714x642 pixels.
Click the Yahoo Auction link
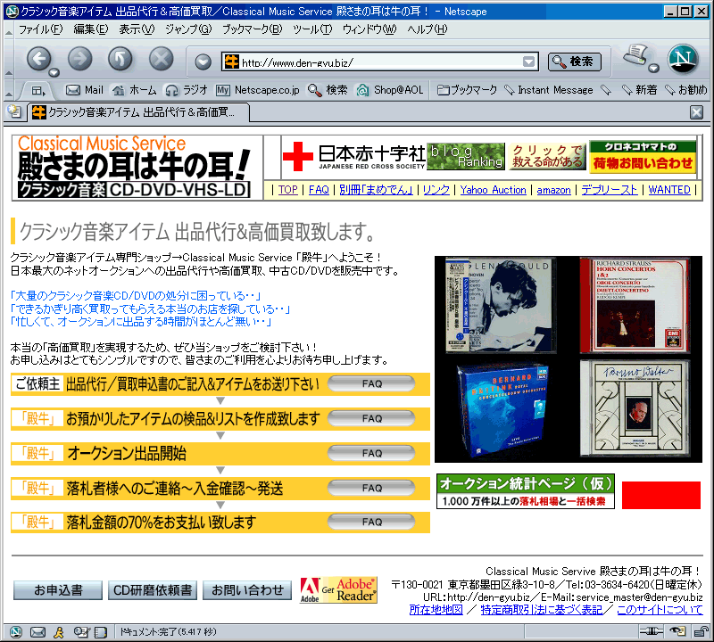click(x=493, y=190)
